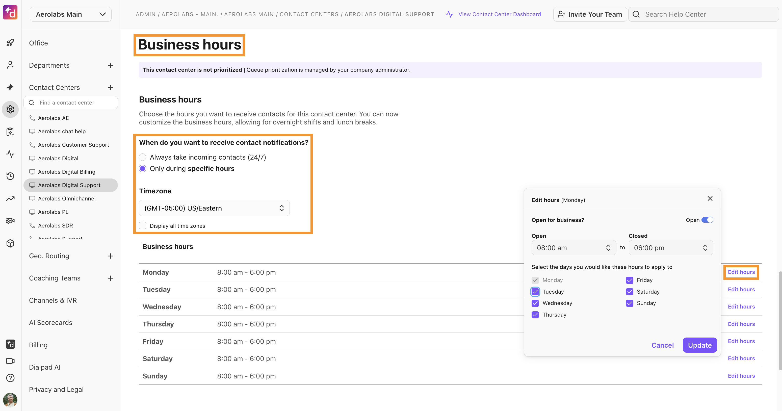Image resolution: width=782 pixels, height=411 pixels.
Task: Open the Open time 08:00 am selector
Action: coord(574,248)
